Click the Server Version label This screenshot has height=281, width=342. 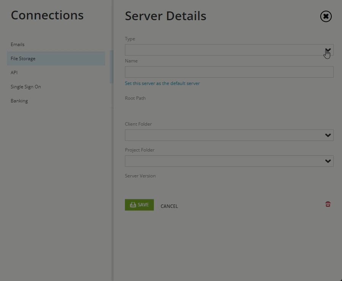click(140, 176)
